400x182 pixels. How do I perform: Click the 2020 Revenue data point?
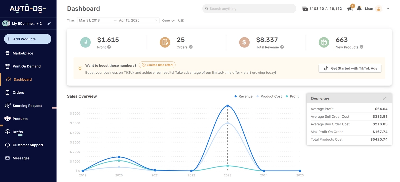[x=119, y=157]
